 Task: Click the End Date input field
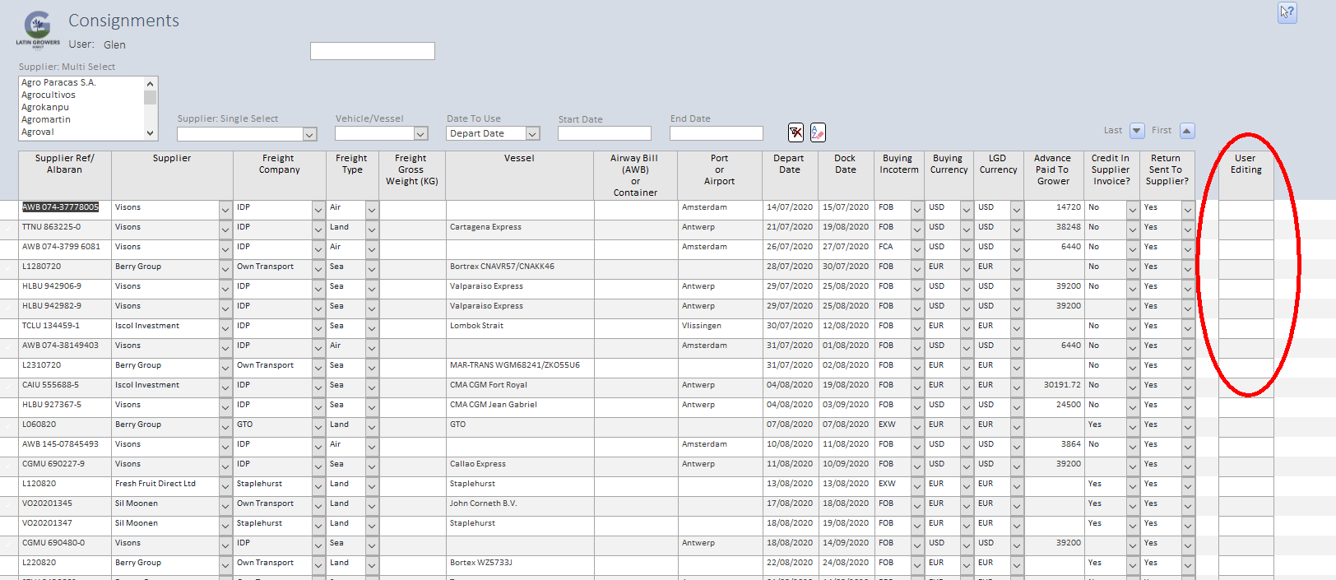[716, 133]
